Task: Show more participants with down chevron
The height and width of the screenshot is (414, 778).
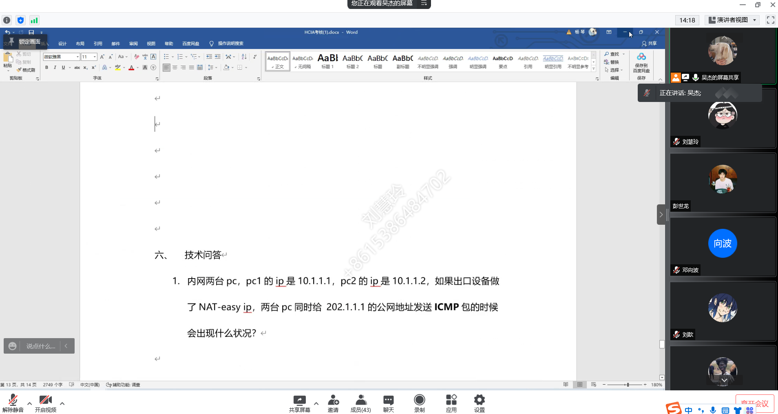Action: click(x=724, y=380)
